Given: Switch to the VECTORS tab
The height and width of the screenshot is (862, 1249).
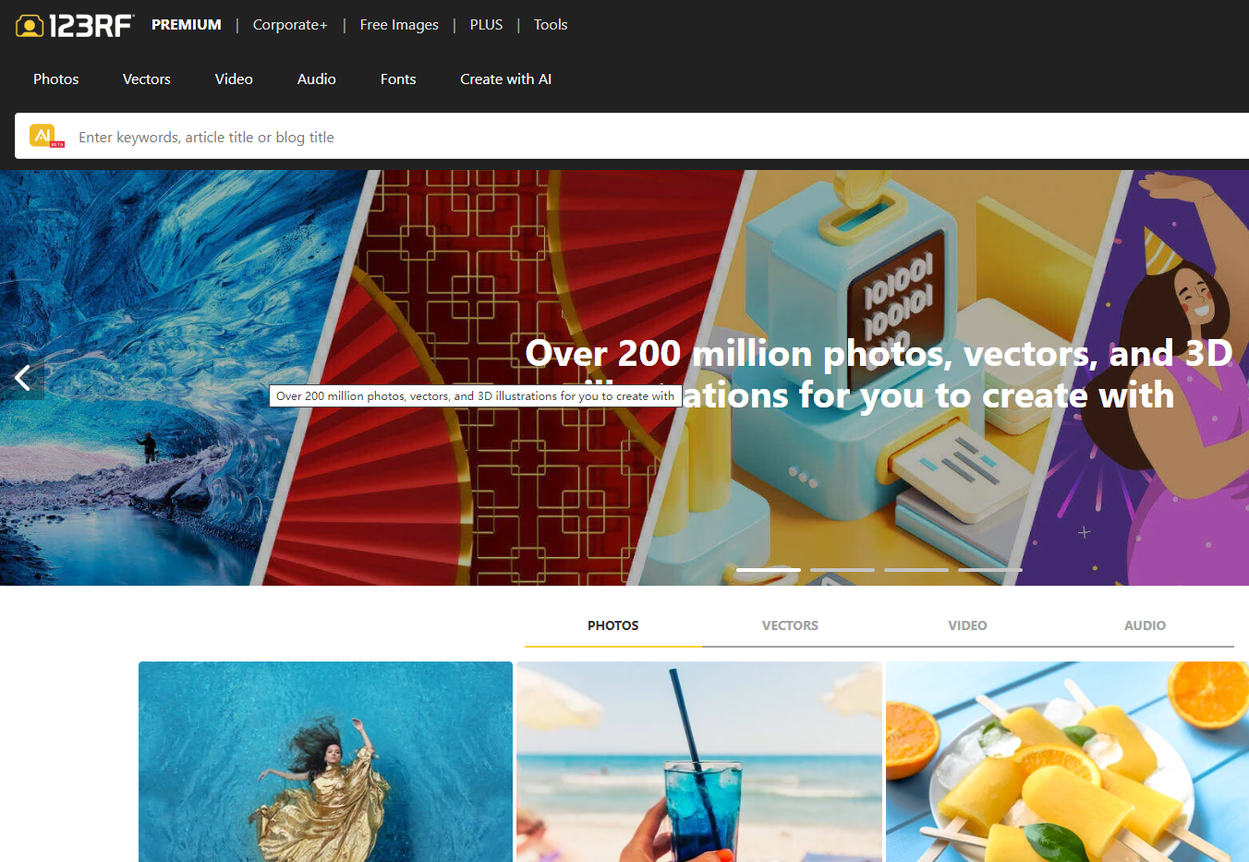Looking at the screenshot, I should point(790,625).
